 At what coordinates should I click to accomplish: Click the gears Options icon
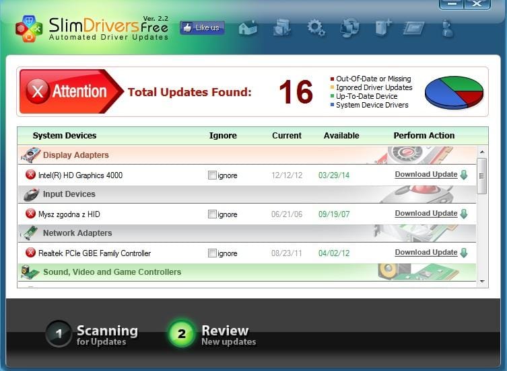coord(316,28)
